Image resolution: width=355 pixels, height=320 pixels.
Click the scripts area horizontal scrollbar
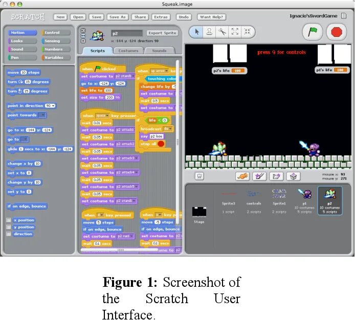tap(120, 250)
